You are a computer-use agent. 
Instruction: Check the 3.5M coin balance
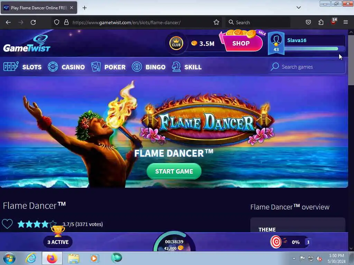tap(203, 43)
